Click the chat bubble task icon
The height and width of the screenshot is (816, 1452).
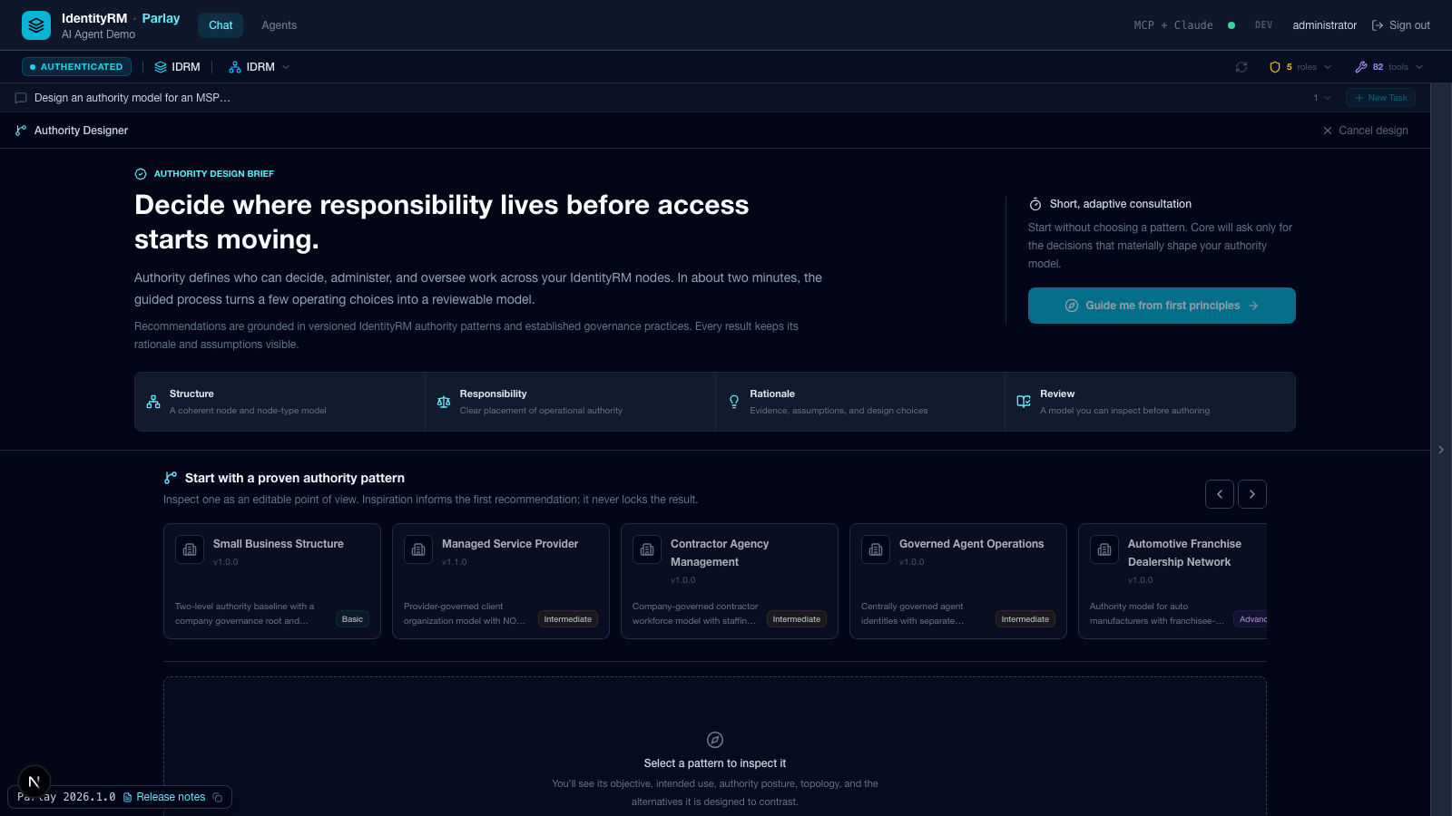click(21, 98)
